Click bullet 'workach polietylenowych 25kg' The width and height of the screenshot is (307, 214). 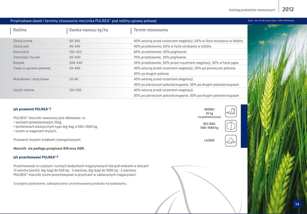point(38,122)
